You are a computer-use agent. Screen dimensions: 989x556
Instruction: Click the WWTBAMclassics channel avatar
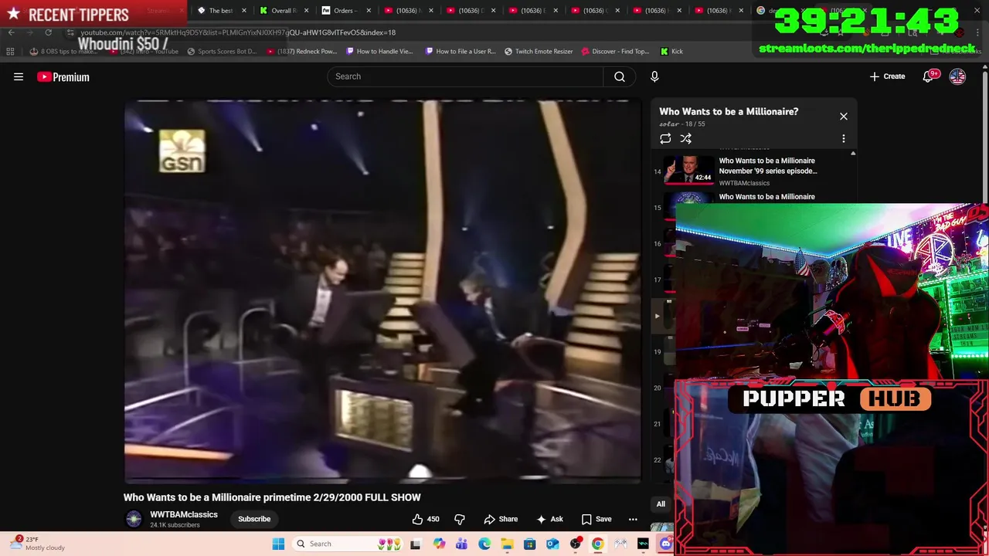(x=134, y=519)
